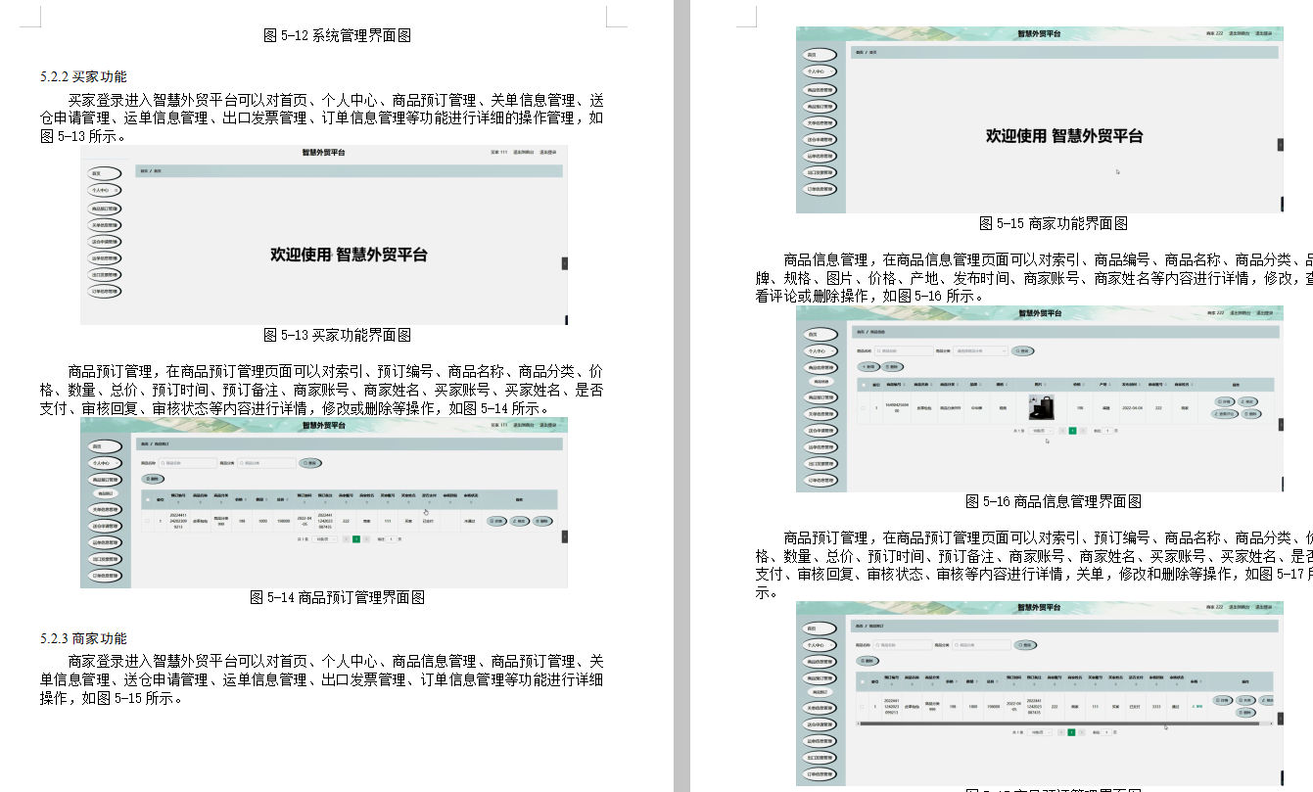Click 首页 sidebar button in figure 5-13
The image size is (1313, 792).
pyautogui.click(x=104, y=172)
